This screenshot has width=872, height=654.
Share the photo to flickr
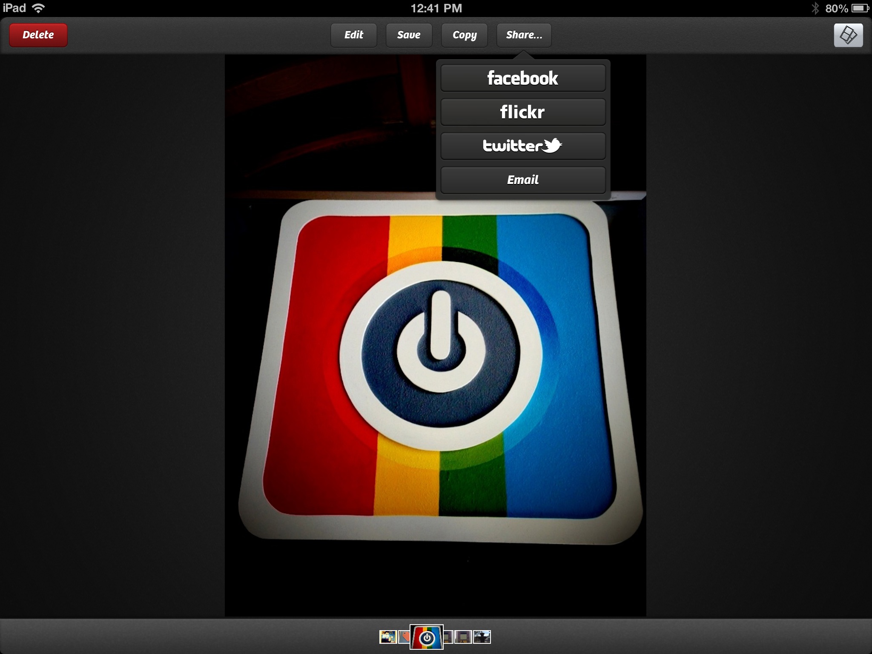point(523,112)
